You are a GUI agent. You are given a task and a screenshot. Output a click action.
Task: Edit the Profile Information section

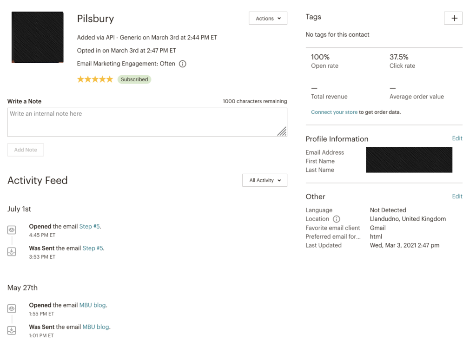point(457,138)
